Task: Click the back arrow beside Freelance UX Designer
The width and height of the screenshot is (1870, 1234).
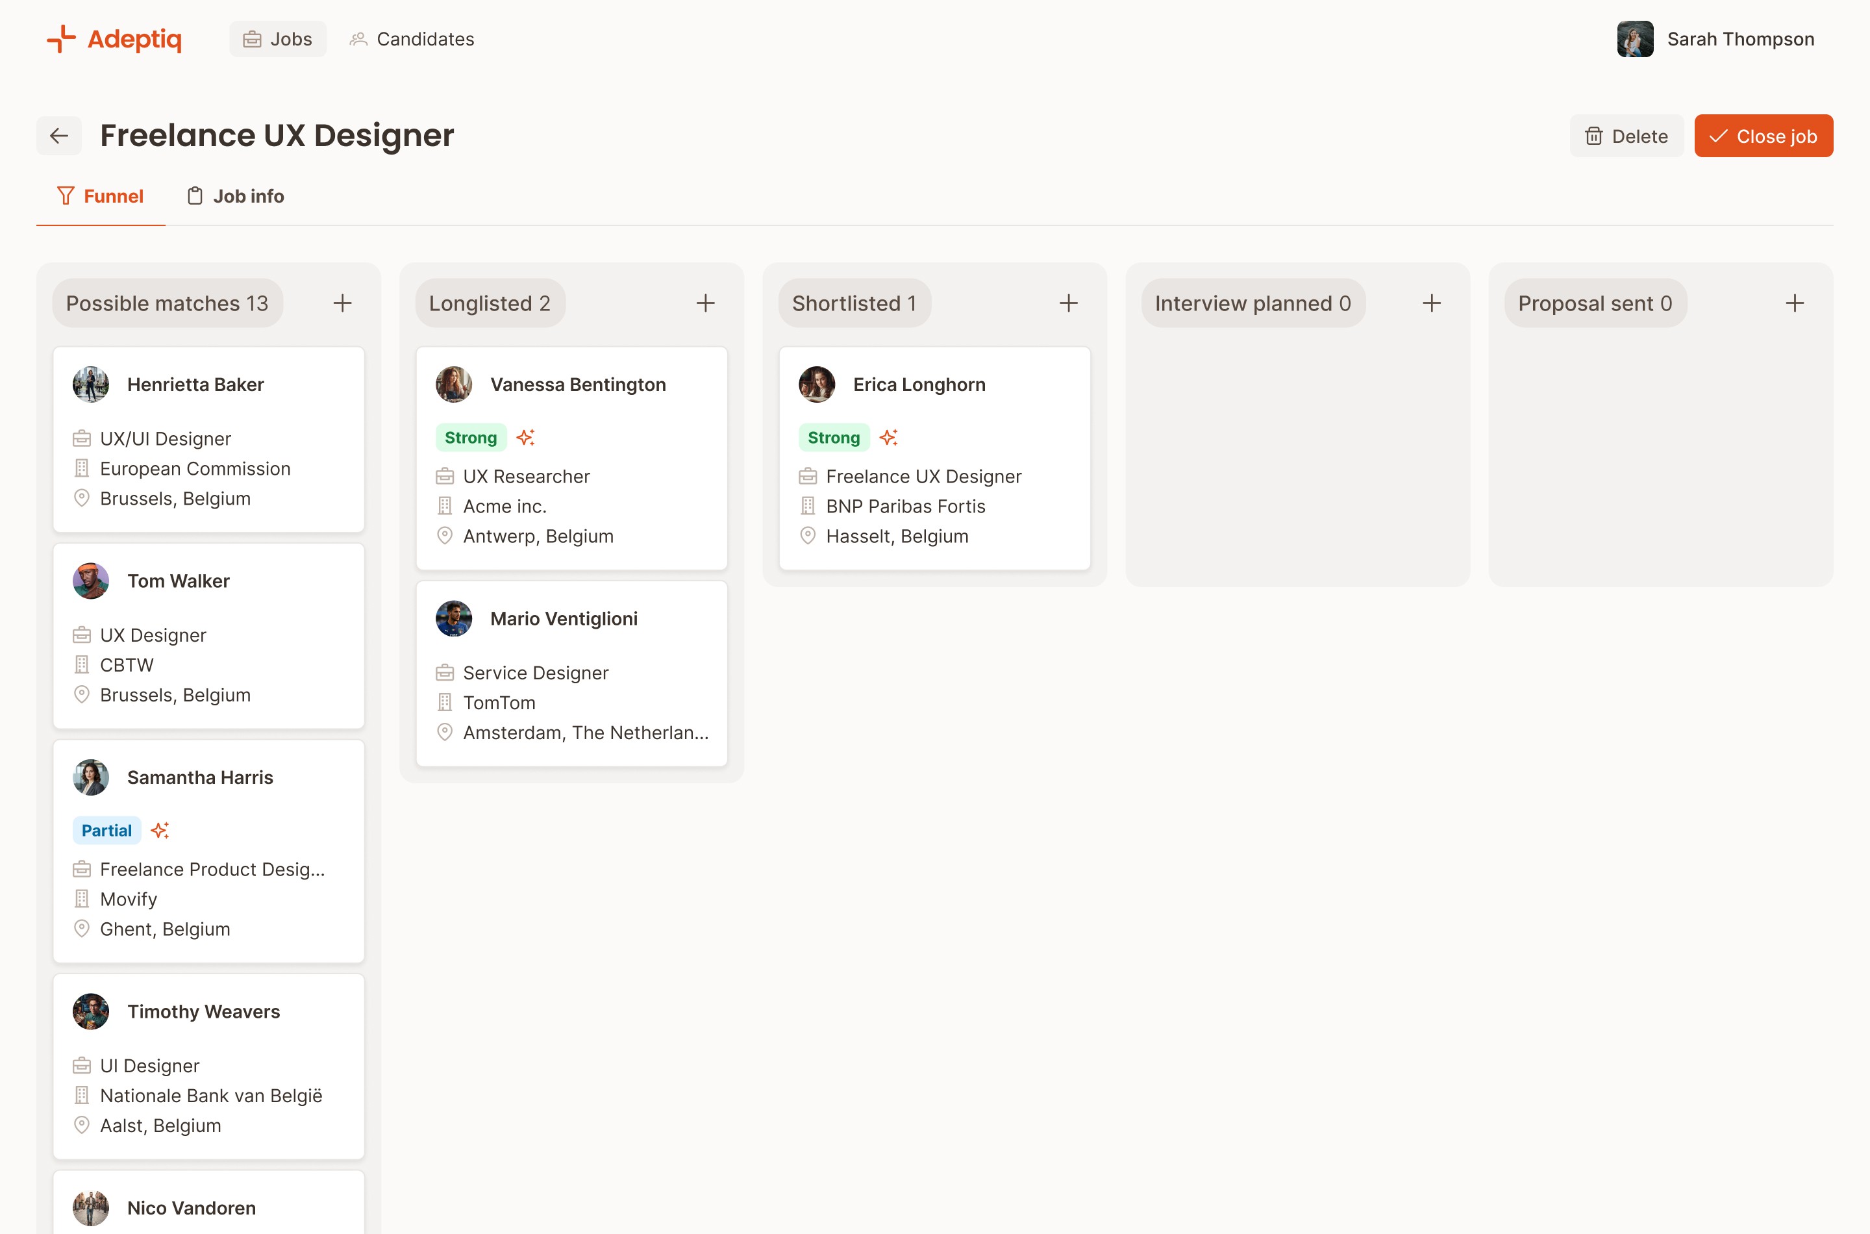Action: (58, 135)
